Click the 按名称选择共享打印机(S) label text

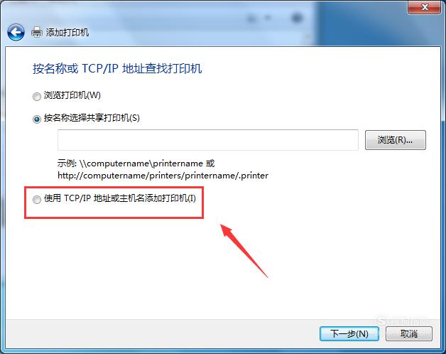(x=92, y=117)
